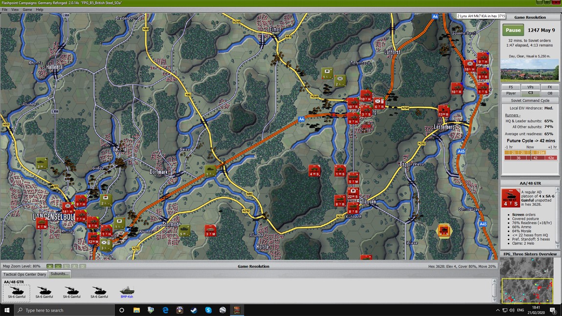Image resolution: width=562 pixels, height=316 pixels.
Task: Toggle the L map overlay button
Action: (66, 266)
